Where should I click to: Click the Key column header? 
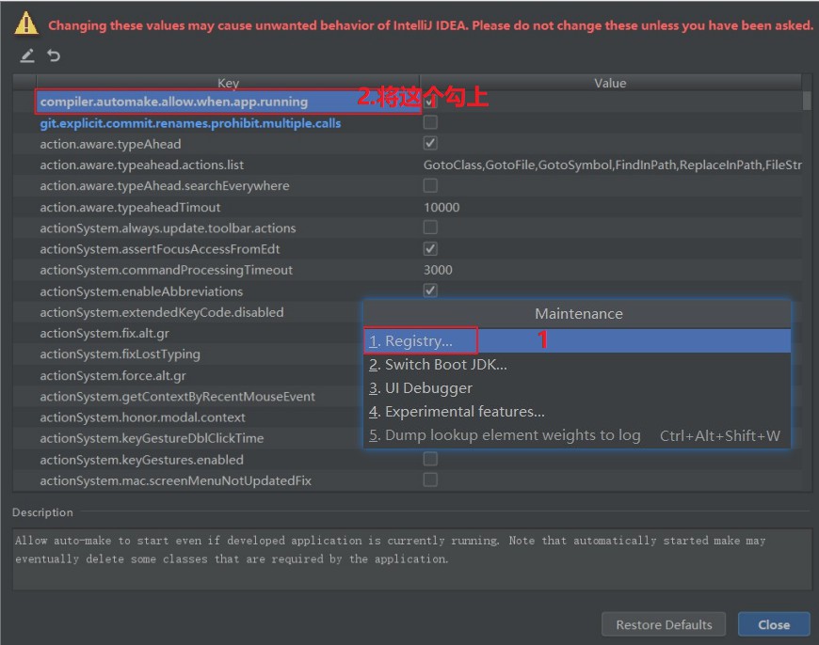click(x=228, y=83)
